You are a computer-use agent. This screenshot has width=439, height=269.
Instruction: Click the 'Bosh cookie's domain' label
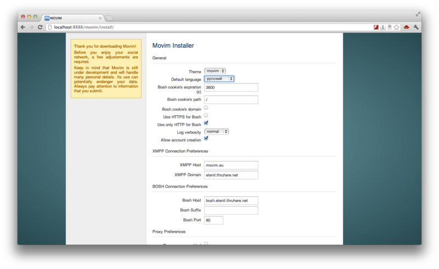tap(182, 109)
